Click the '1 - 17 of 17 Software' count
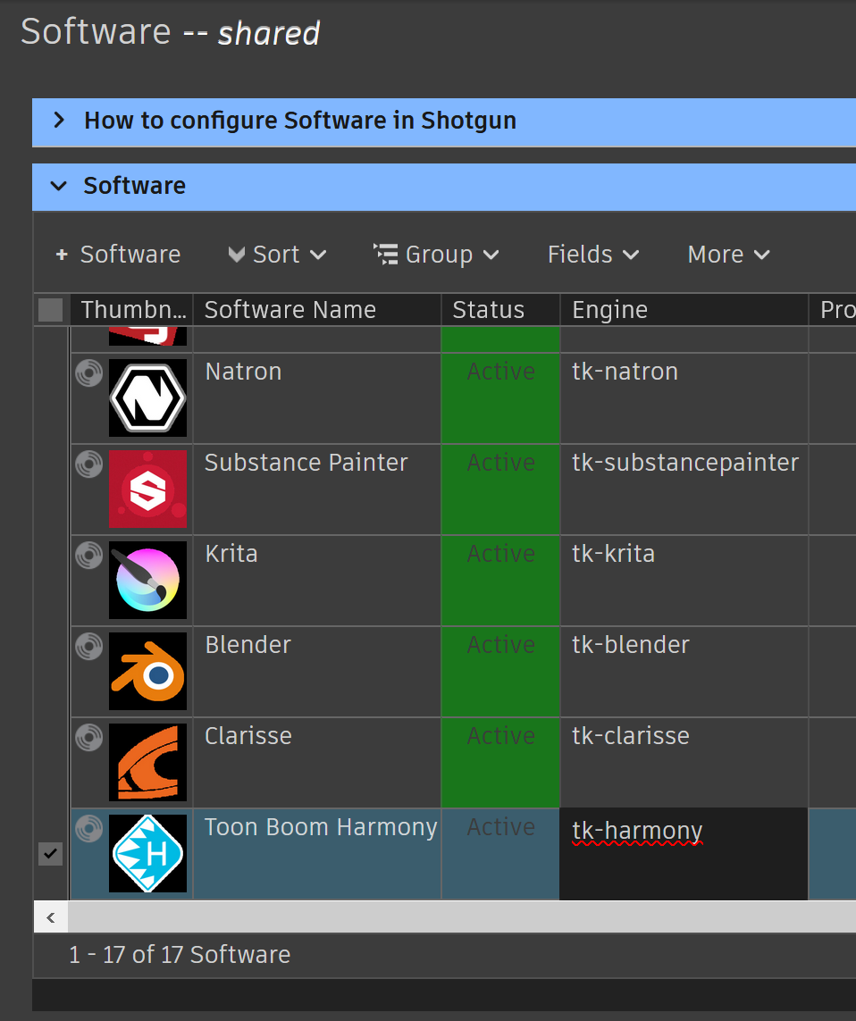The image size is (856, 1021). [x=180, y=955]
